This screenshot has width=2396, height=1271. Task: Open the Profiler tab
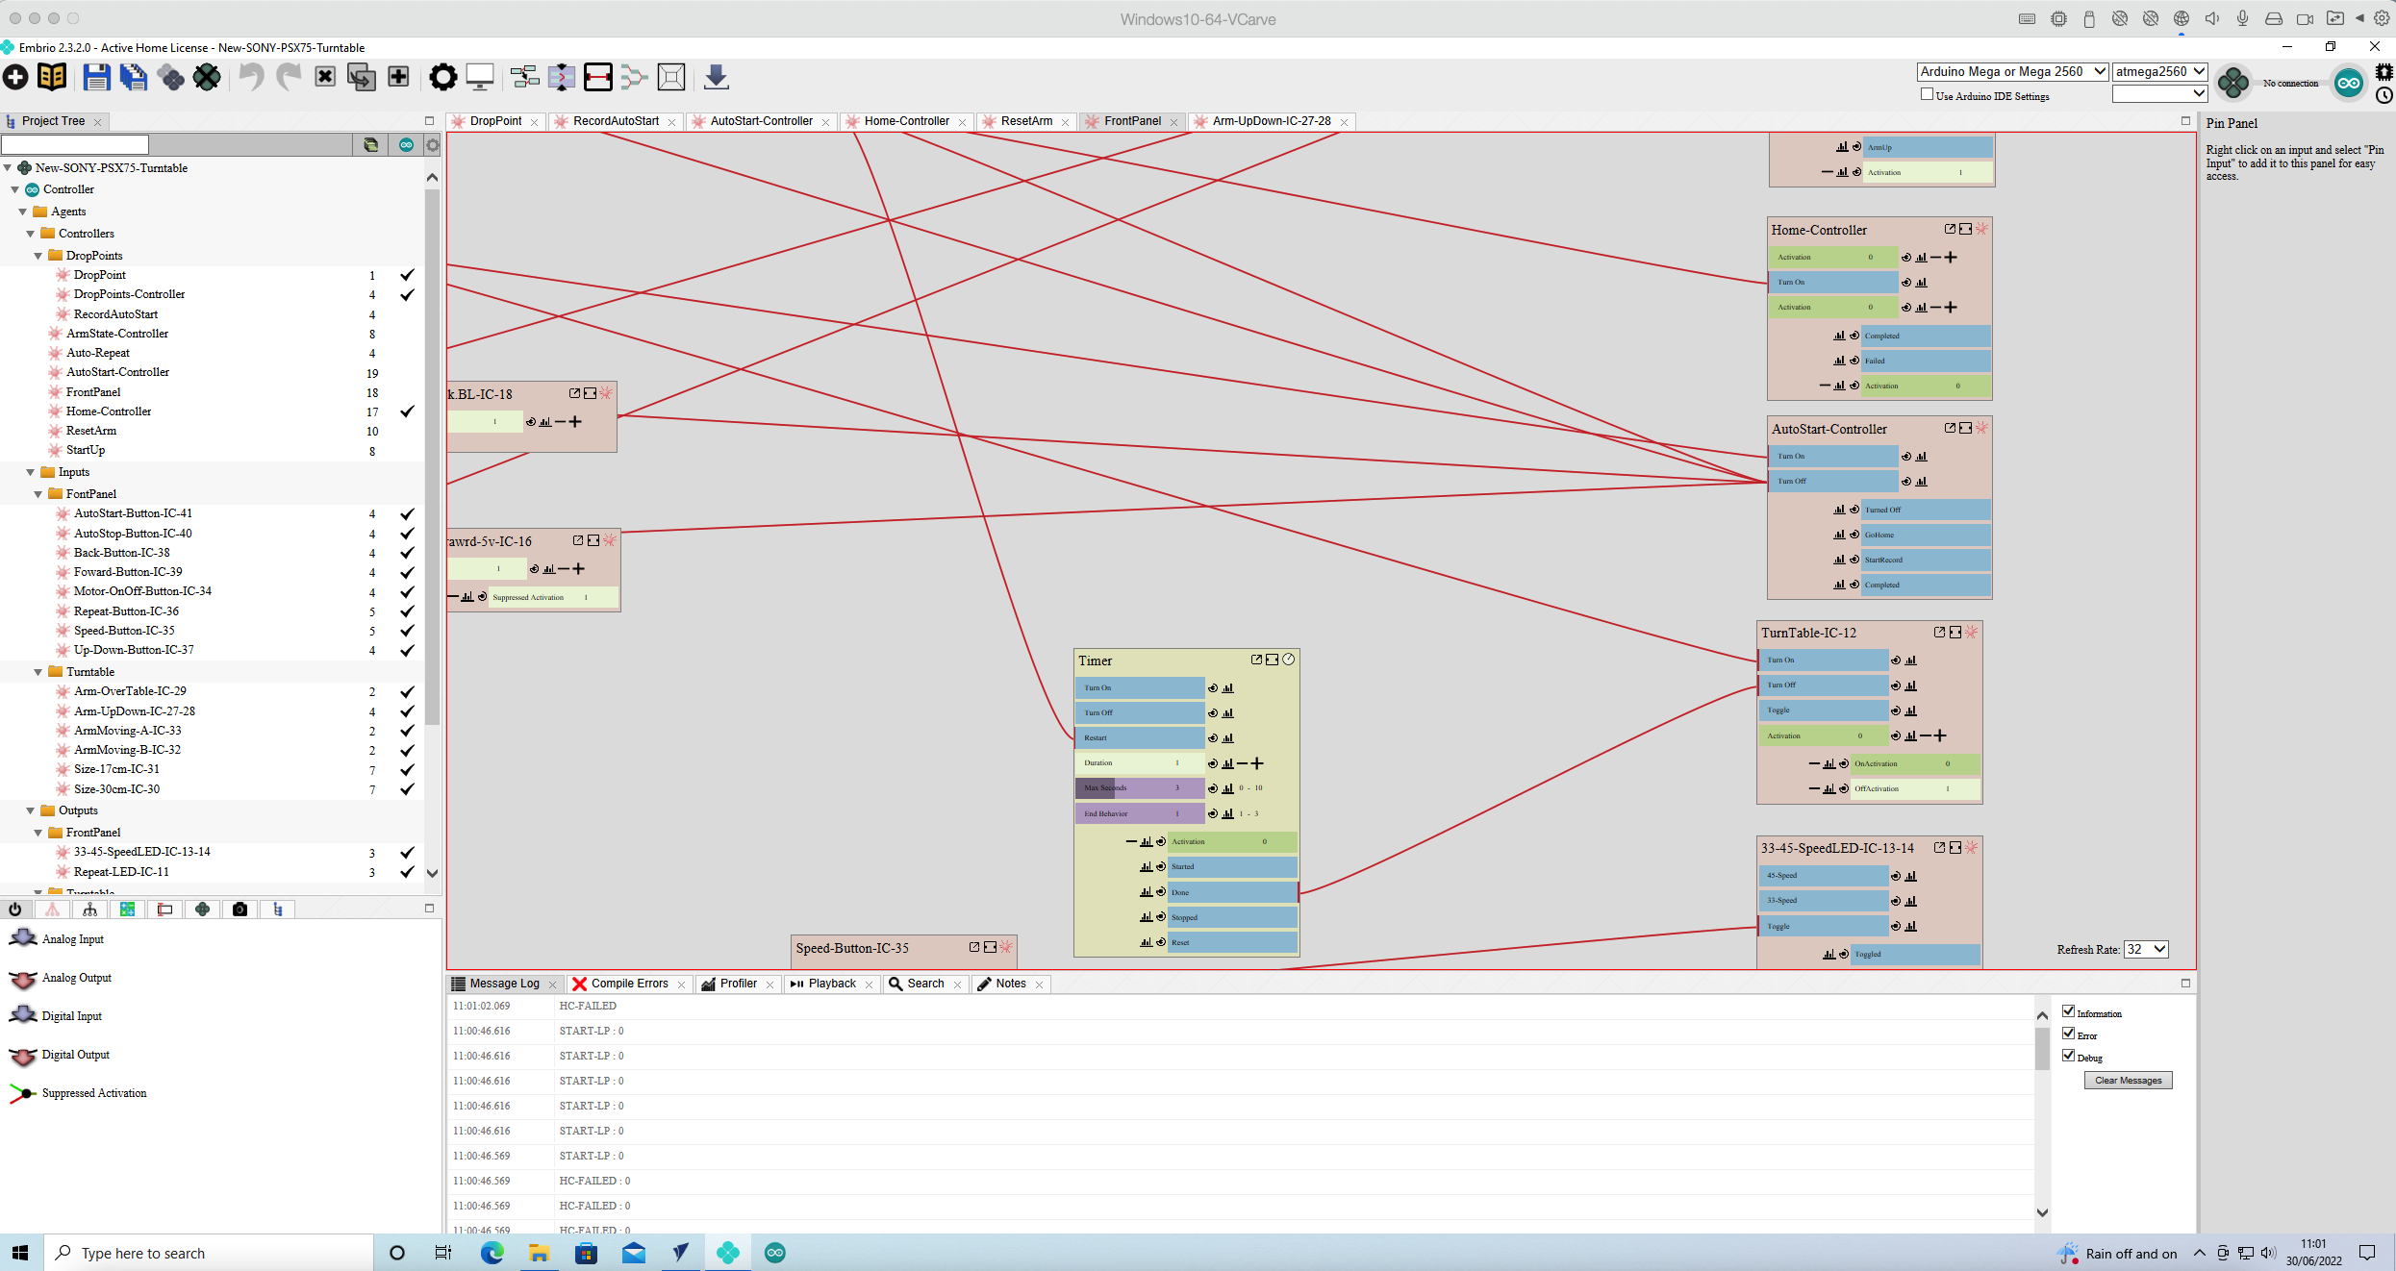tap(738, 984)
